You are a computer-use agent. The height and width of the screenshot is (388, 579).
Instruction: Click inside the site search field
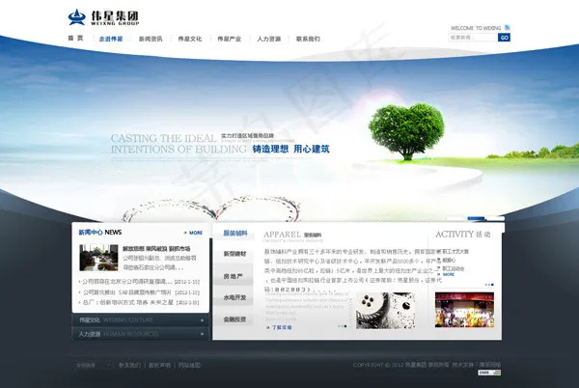[x=473, y=38]
